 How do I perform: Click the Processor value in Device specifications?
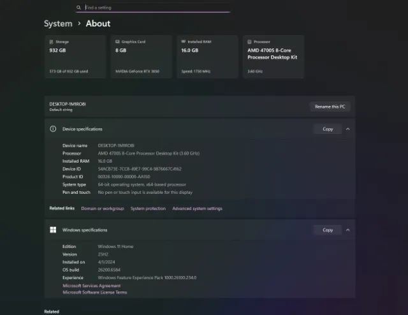(149, 153)
